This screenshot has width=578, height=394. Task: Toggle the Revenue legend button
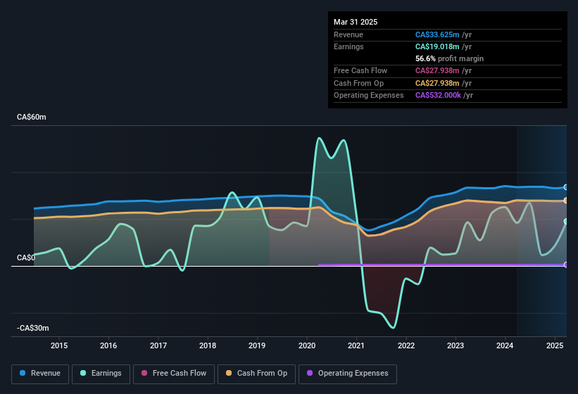tap(40, 374)
